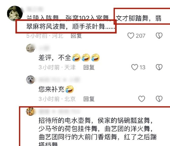The image size is (170, 146).
Task: Tap 回复 under the Beijing comment
Action: pyautogui.click(x=89, y=99)
